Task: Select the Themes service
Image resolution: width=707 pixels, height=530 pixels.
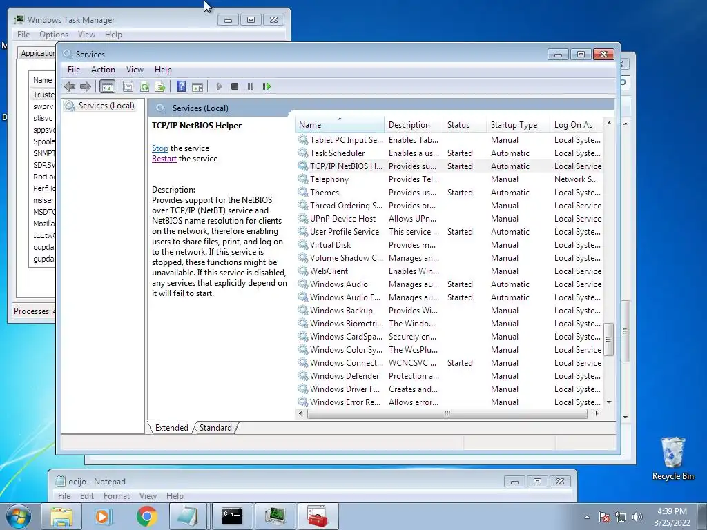Action: (x=449, y=193)
